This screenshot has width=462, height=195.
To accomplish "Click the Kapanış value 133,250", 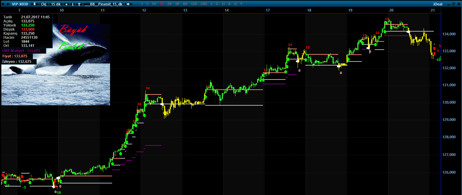I will tap(28, 33).
